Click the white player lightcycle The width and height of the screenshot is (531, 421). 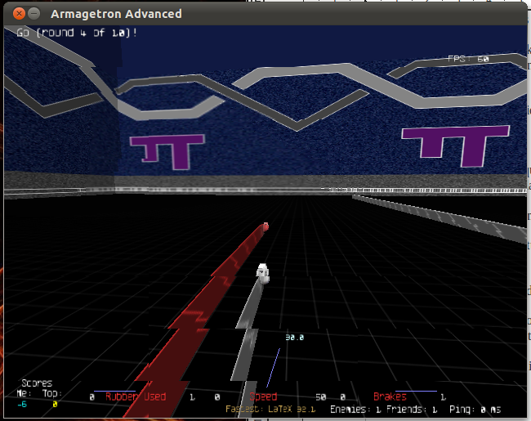[263, 274]
